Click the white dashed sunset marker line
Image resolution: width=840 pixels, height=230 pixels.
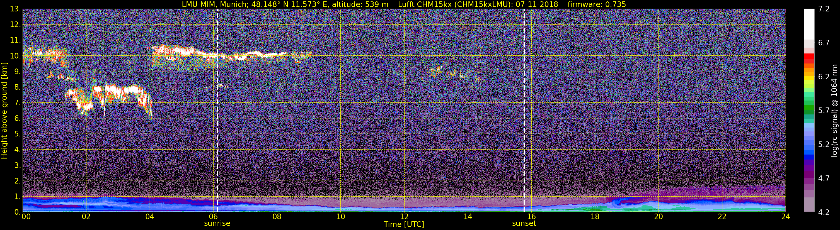pos(524,111)
